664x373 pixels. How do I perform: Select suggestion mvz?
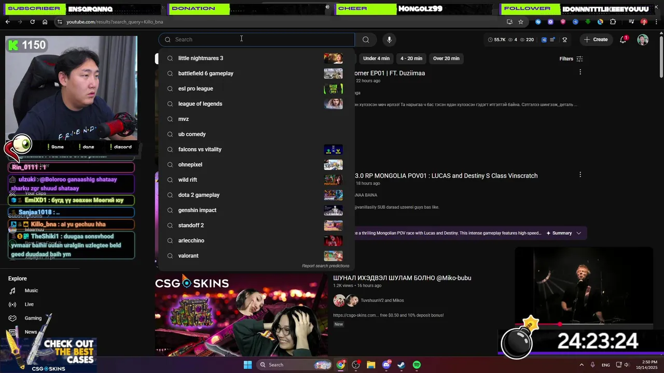click(257, 119)
